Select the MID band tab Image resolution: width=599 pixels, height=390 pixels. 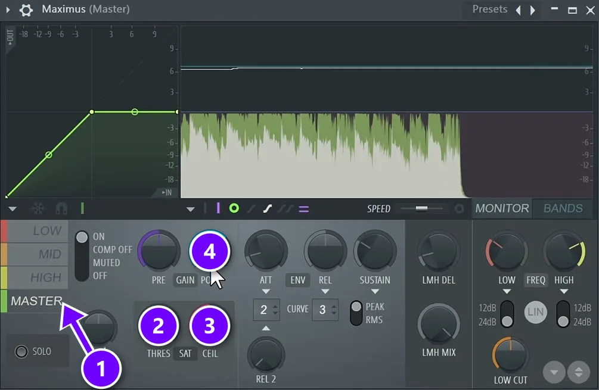pos(38,254)
